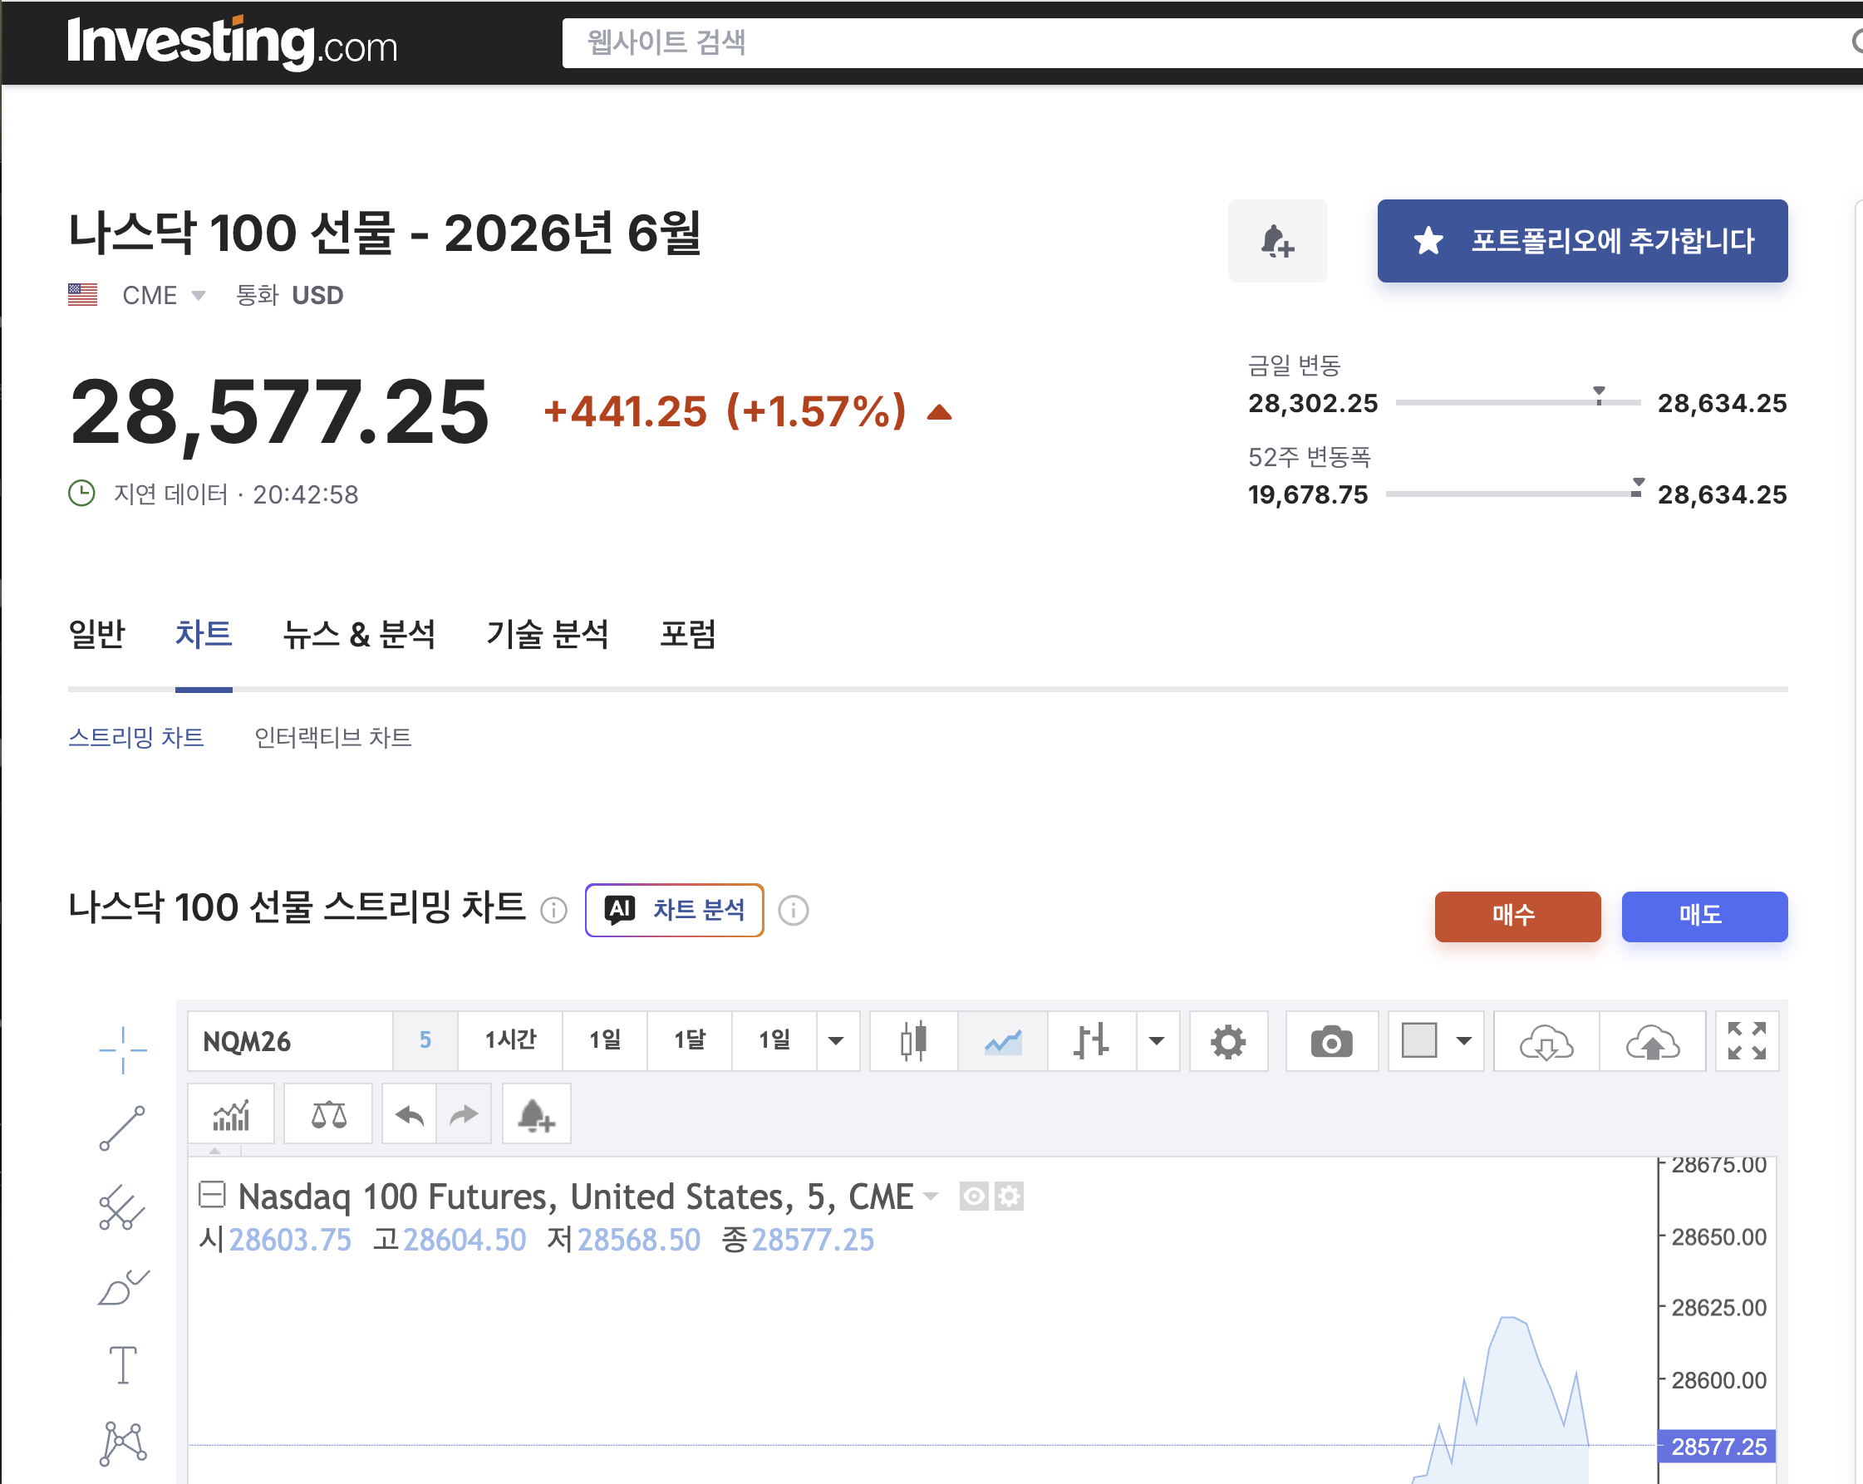
Task: Edit the NQM26 symbol field
Action: [x=289, y=1040]
